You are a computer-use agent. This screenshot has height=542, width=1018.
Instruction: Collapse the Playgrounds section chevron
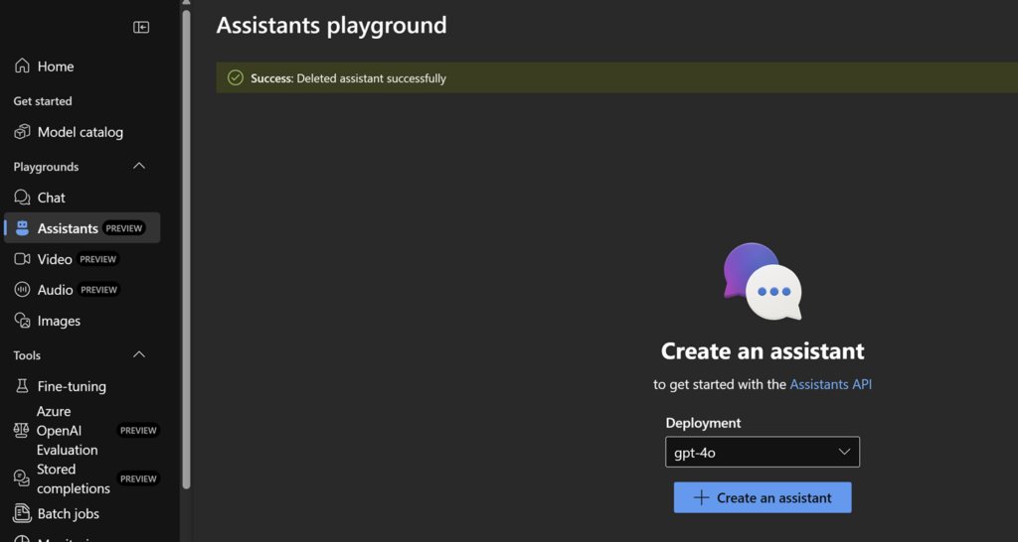(x=139, y=166)
